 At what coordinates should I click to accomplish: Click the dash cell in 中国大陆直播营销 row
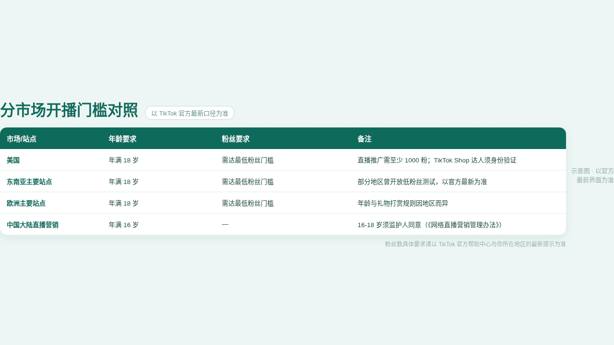coord(225,225)
